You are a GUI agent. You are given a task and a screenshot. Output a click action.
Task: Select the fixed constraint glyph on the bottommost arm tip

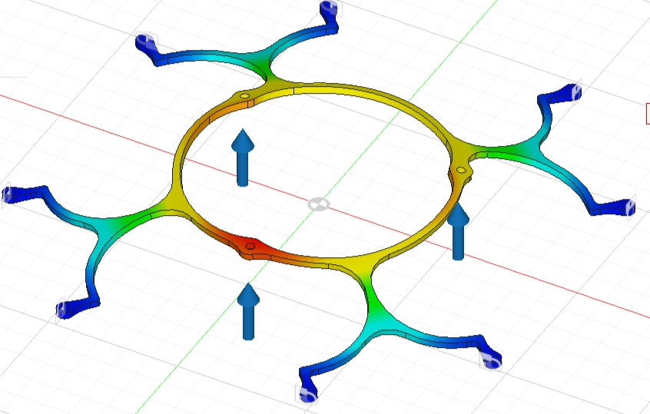click(307, 393)
